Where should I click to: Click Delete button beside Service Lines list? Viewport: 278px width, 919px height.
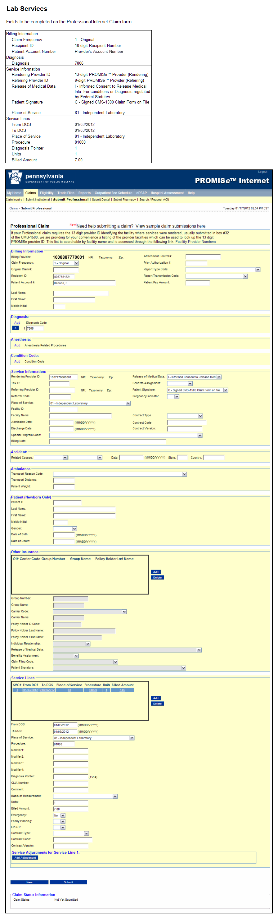coord(157,704)
